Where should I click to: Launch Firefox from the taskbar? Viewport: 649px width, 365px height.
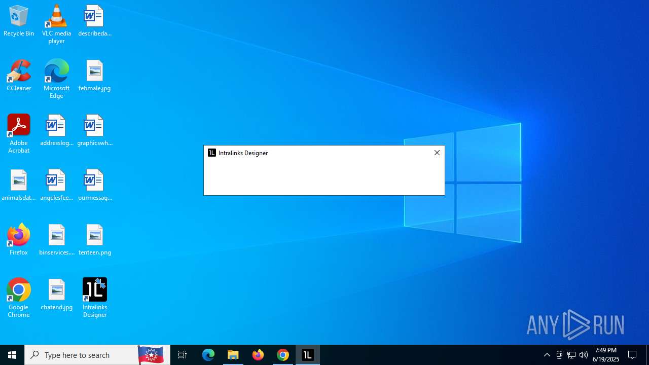(258, 355)
